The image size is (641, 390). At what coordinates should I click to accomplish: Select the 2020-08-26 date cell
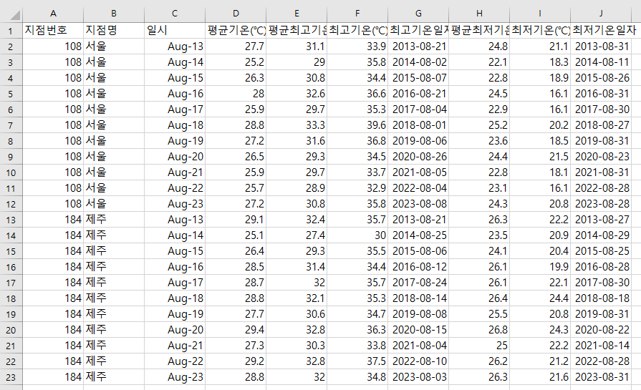pyautogui.click(x=418, y=157)
